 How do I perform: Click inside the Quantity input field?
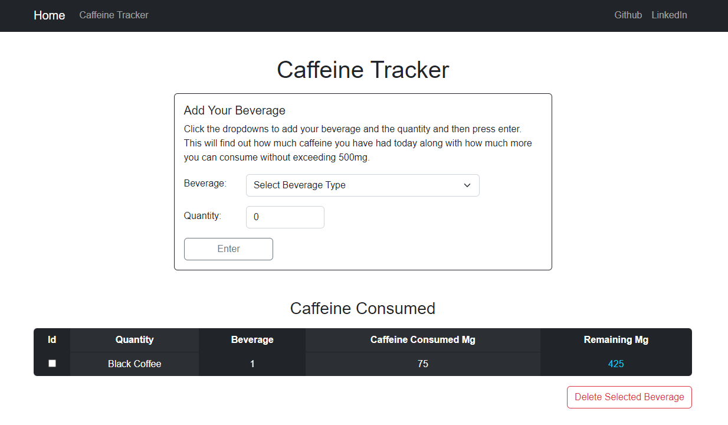coord(285,217)
